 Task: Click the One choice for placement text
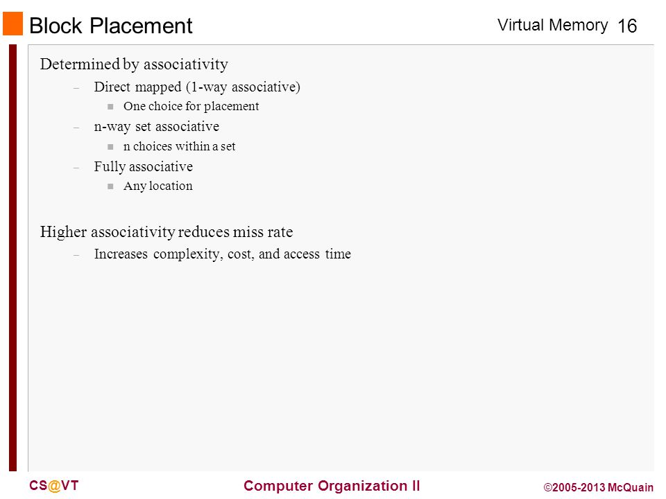(x=191, y=106)
